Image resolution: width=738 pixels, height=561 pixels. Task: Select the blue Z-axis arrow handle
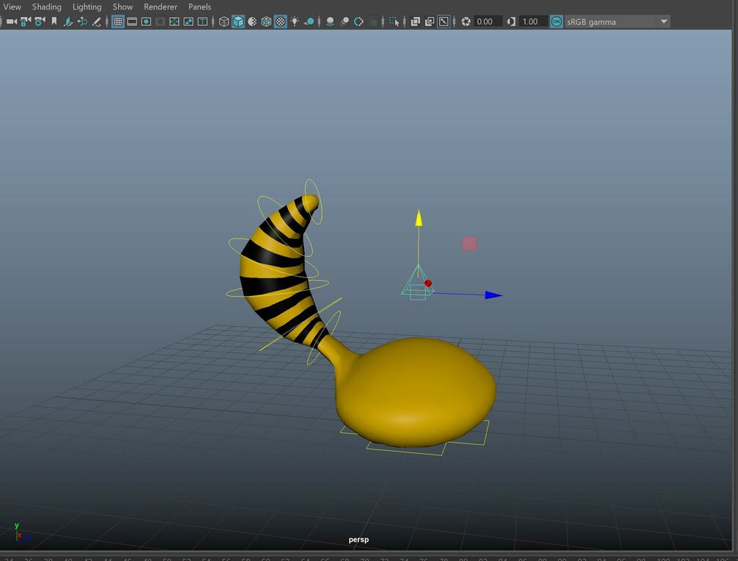click(x=493, y=295)
